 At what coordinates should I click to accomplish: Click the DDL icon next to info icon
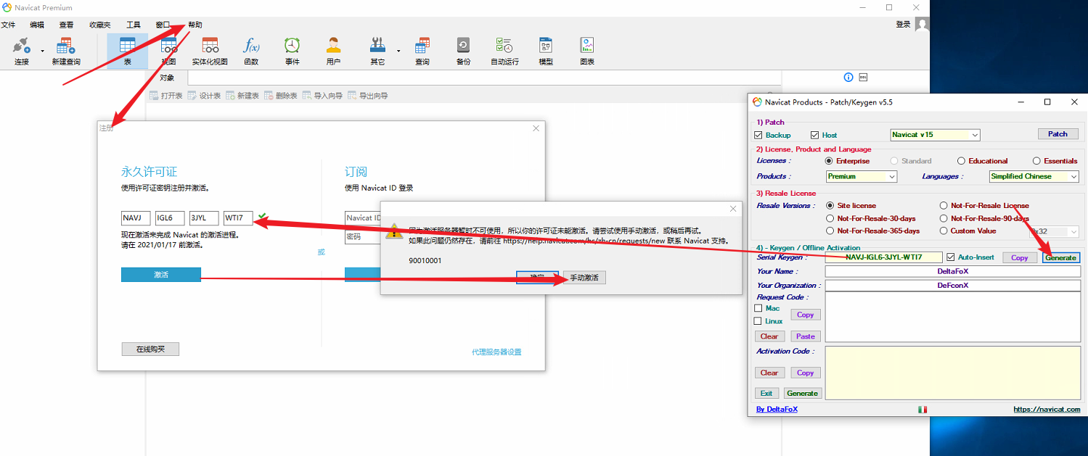coord(863,78)
